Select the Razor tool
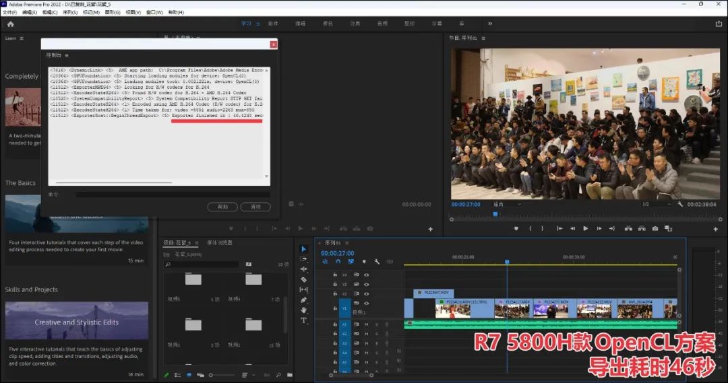This screenshot has height=383, width=728. tap(303, 279)
